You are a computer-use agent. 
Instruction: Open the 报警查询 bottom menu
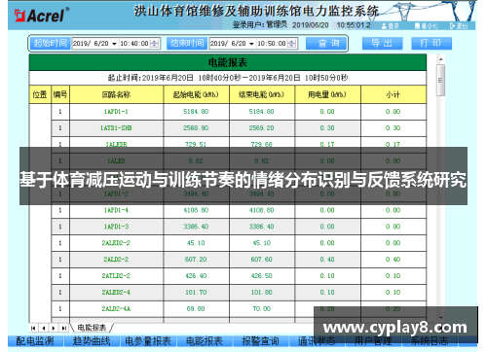click(260, 341)
